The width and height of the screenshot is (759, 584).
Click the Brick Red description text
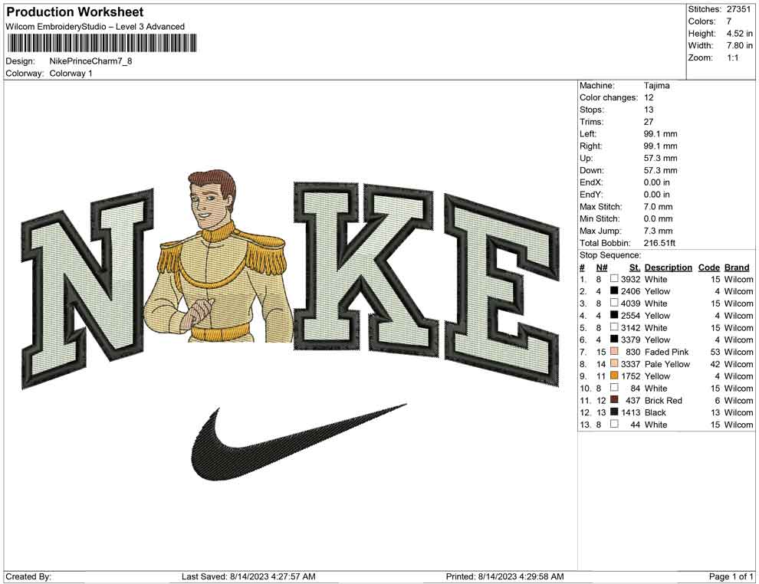tap(663, 401)
